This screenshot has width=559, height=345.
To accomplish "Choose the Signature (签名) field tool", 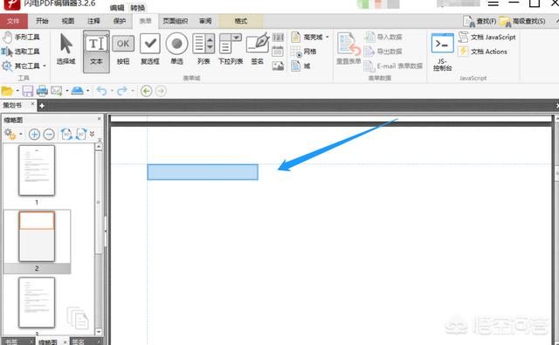I will [258, 49].
